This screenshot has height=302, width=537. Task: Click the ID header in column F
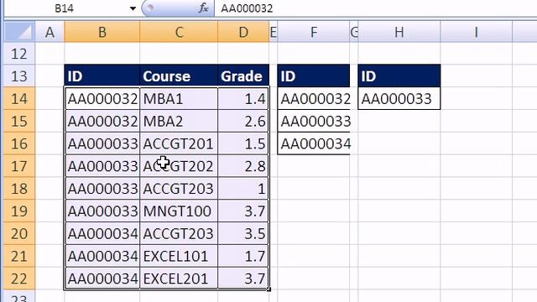click(x=314, y=75)
